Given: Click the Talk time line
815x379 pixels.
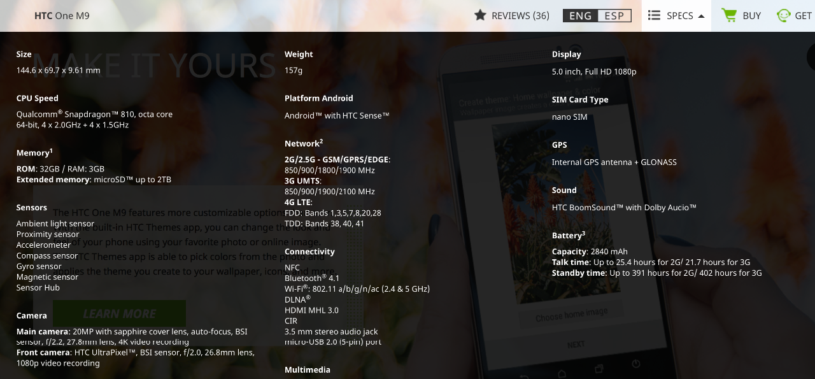Looking at the screenshot, I should coord(651,262).
